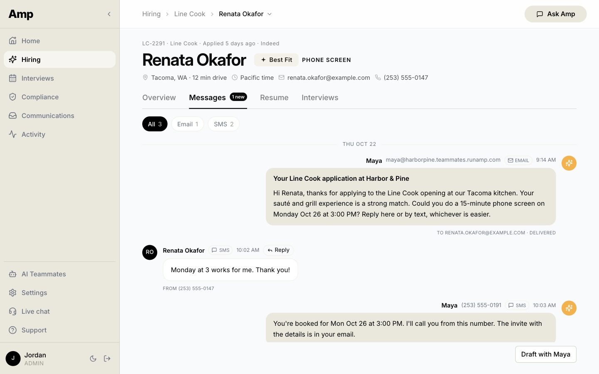Viewport: 599px width, 374px height.
Task: Click the Phone Screen stage label
Action: point(327,60)
